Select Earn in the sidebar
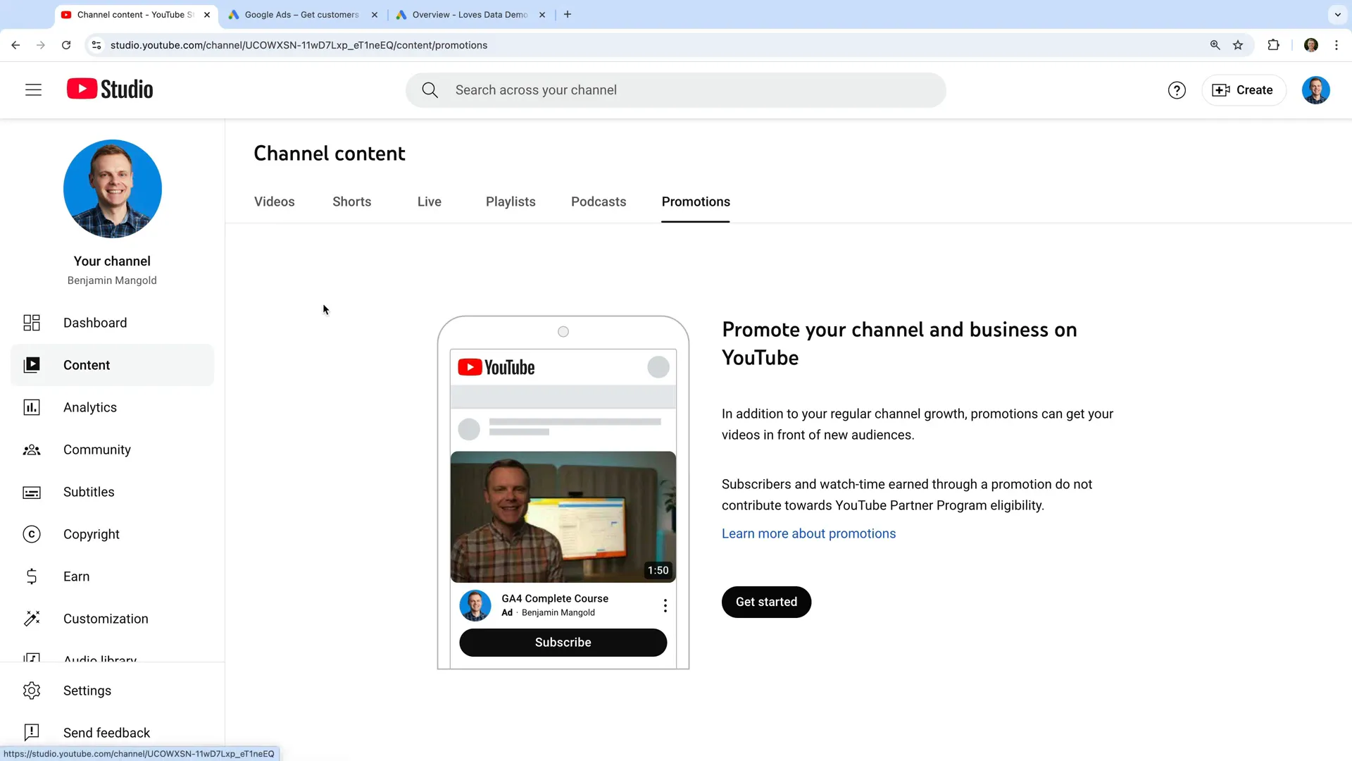 pos(75,576)
